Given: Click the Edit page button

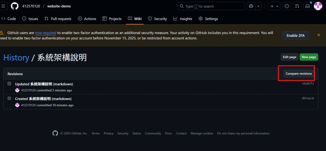Looking at the screenshot, I should point(290,57).
